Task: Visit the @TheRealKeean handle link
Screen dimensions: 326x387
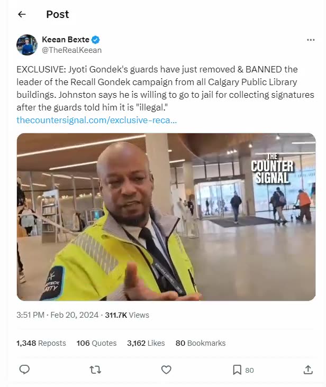Action: pos(71,50)
